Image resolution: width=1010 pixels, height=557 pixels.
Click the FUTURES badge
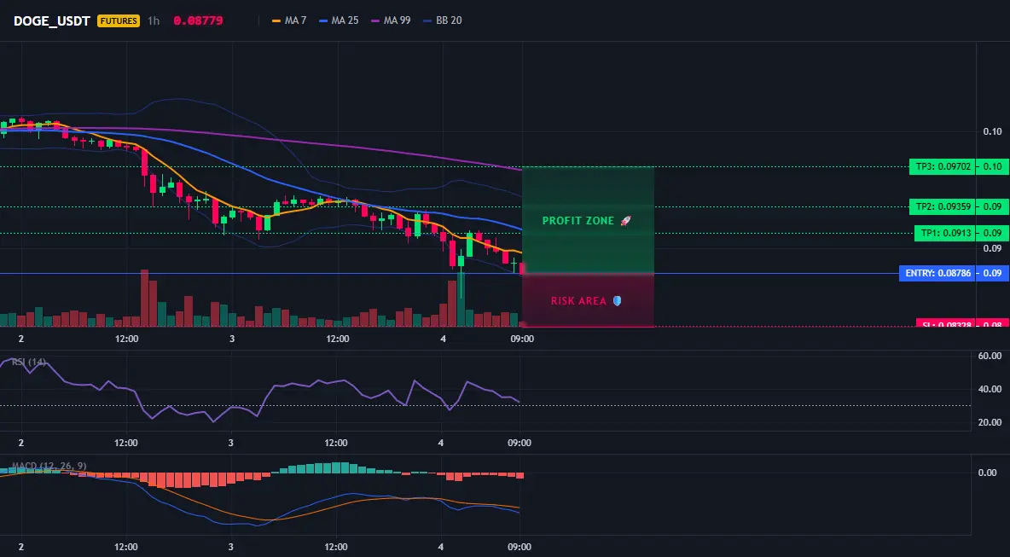pos(119,20)
